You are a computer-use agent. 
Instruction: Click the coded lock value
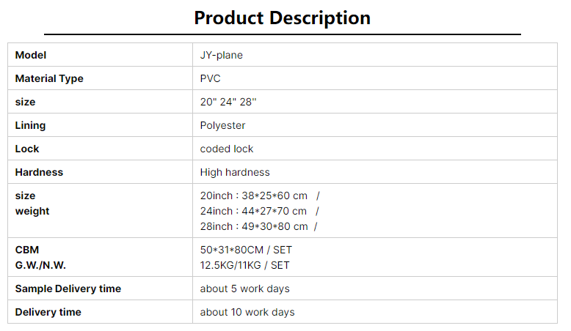[227, 149]
